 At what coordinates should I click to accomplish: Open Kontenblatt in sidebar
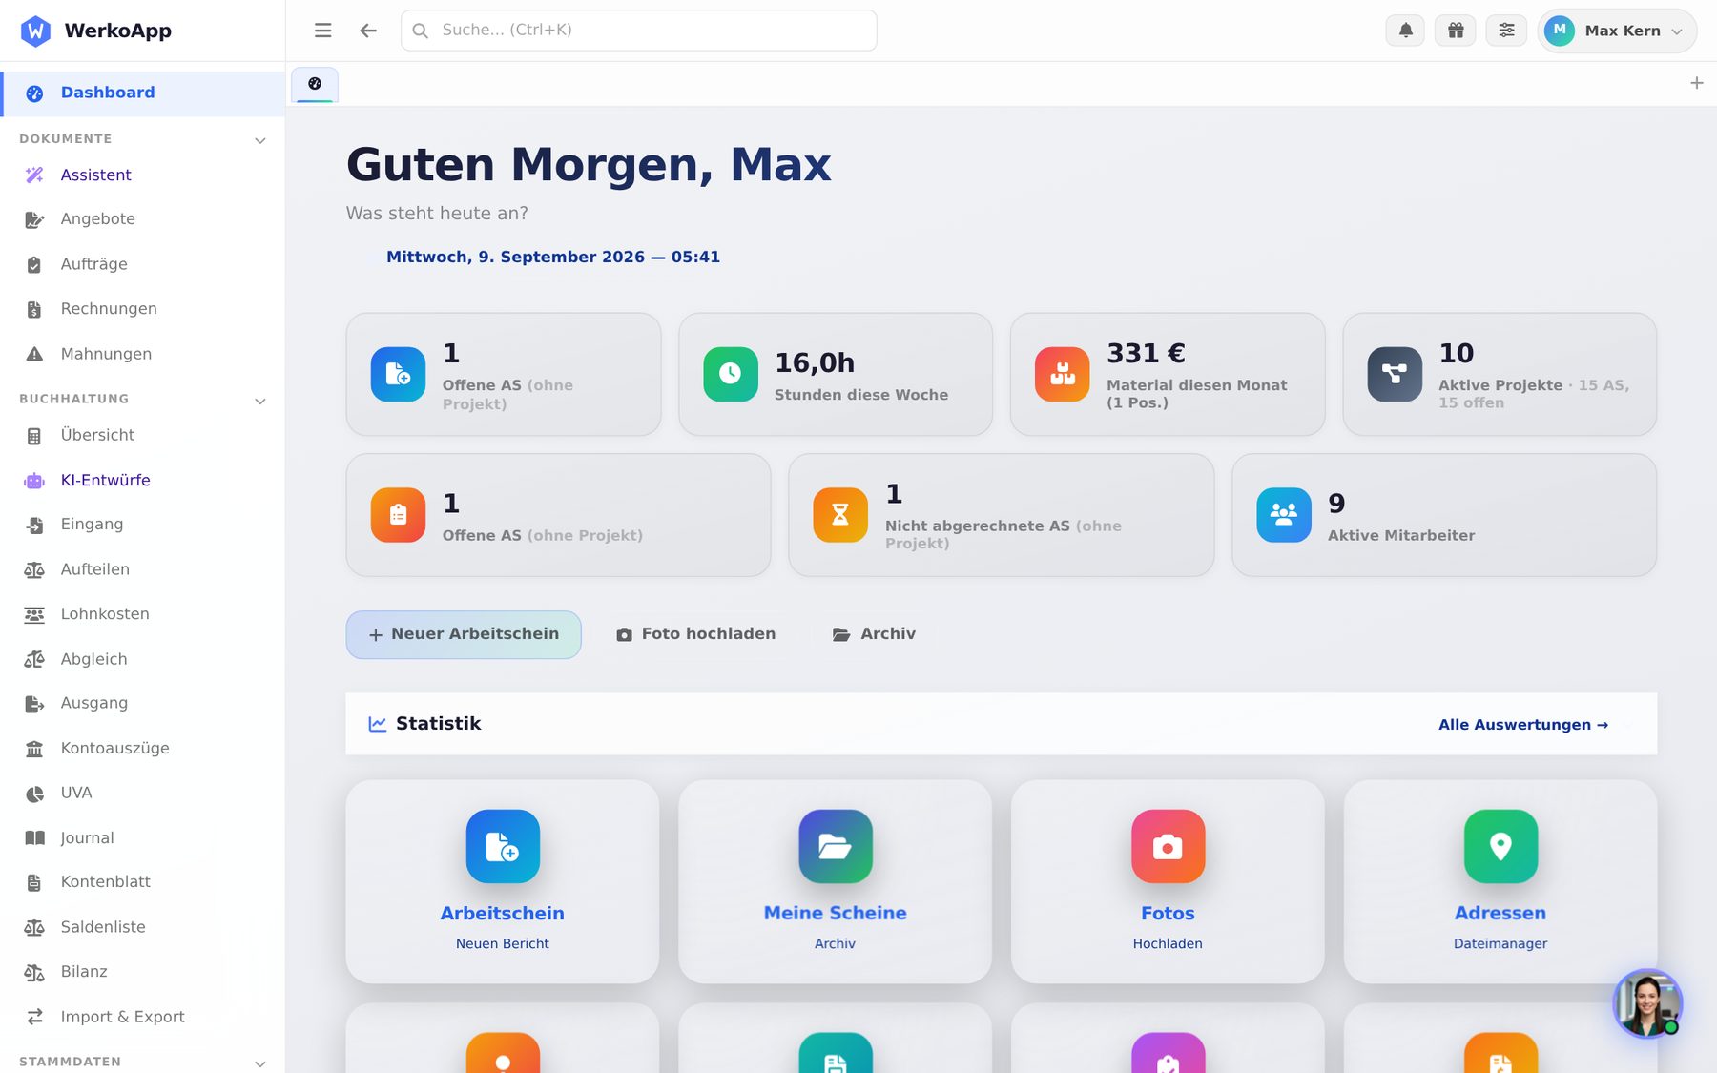point(143,882)
